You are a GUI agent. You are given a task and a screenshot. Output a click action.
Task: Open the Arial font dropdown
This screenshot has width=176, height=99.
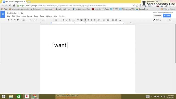[47, 20]
